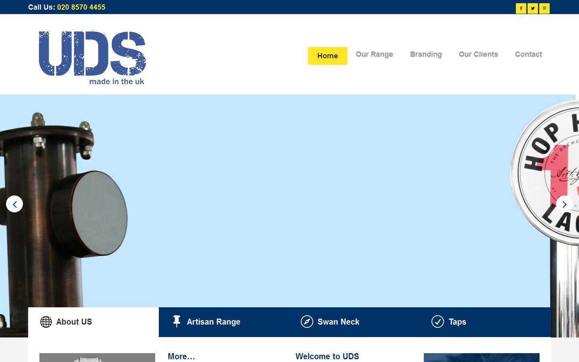579x362 pixels.
Task: Click the compass icon beside Swan Neck
Action: coord(307,322)
